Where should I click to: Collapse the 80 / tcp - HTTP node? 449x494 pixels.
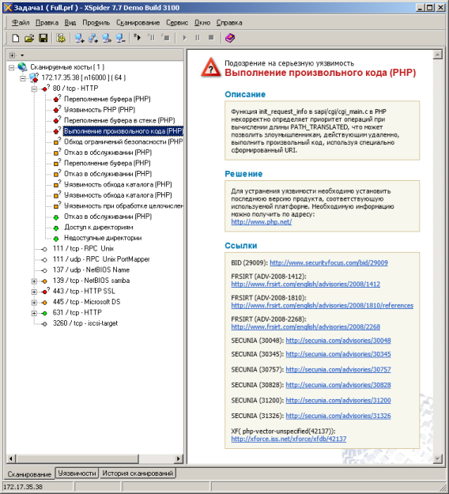pyautogui.click(x=34, y=89)
